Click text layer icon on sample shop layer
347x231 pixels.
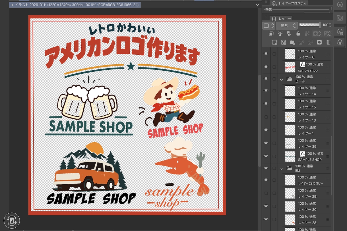pyautogui.click(x=302, y=65)
